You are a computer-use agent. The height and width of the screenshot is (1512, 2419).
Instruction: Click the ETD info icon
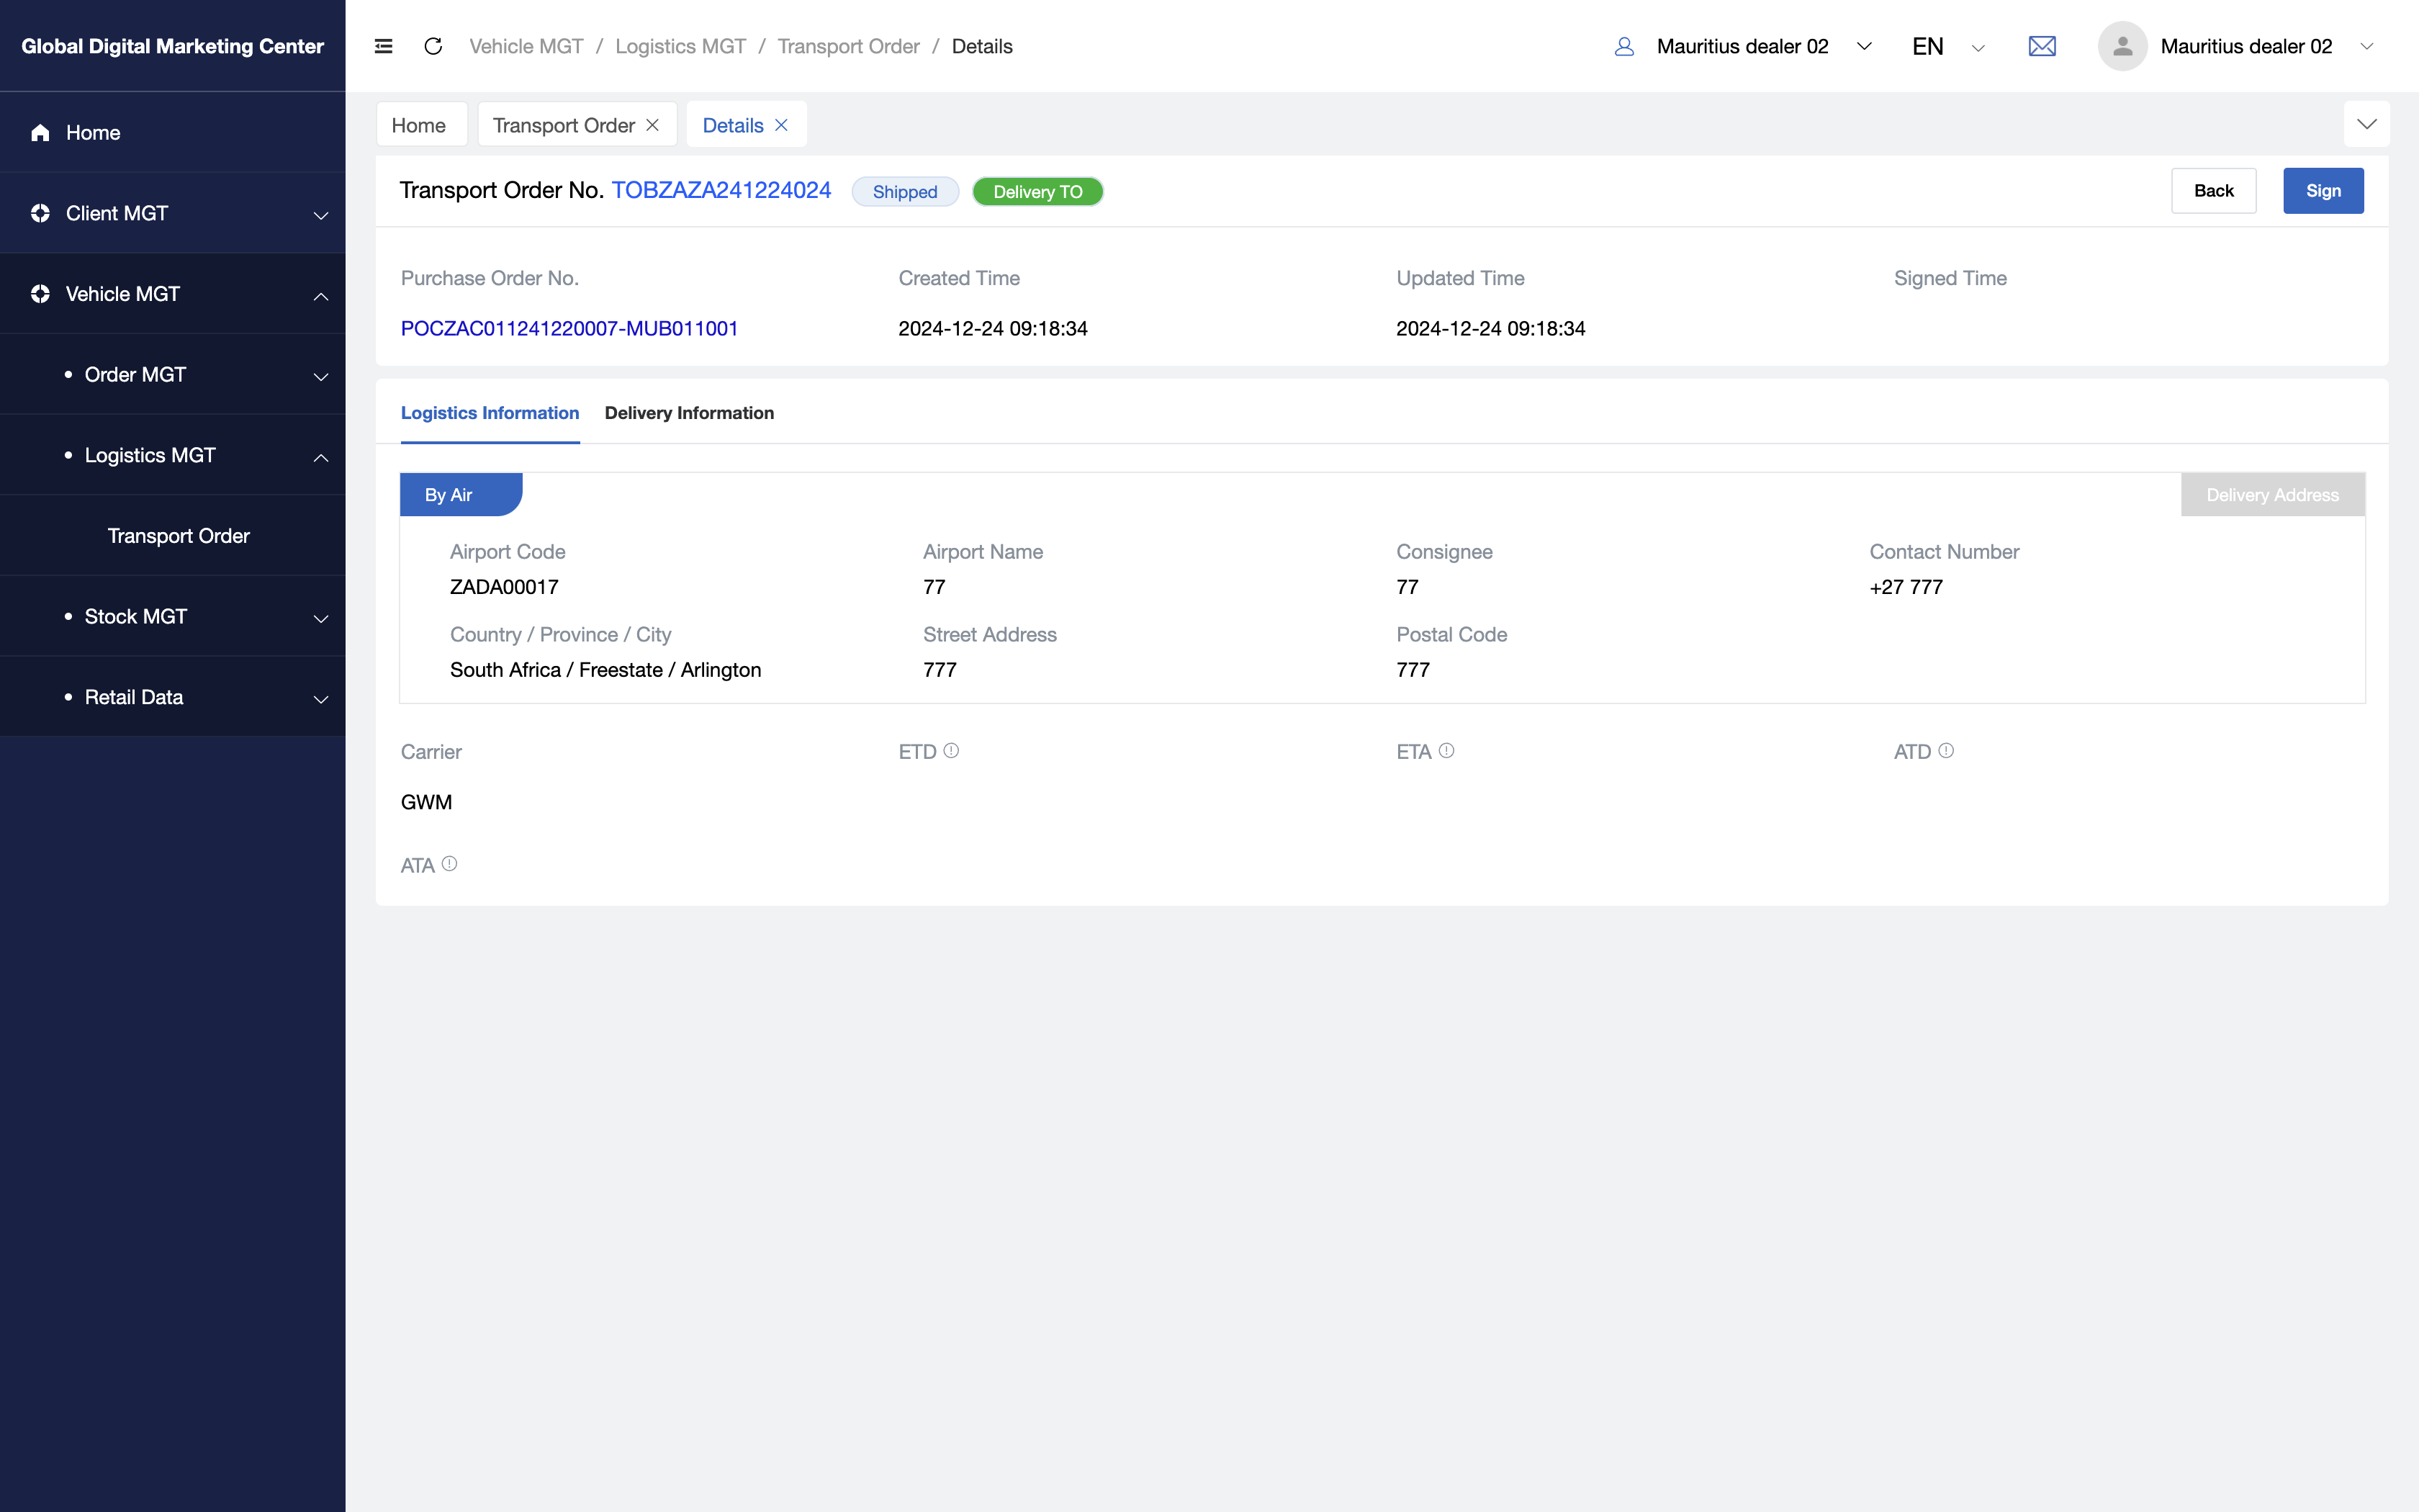point(952,750)
